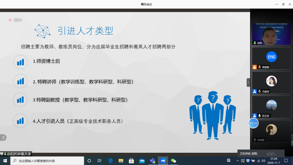
Task: Open File Explorer from the taskbar
Action: click(x=121, y=161)
